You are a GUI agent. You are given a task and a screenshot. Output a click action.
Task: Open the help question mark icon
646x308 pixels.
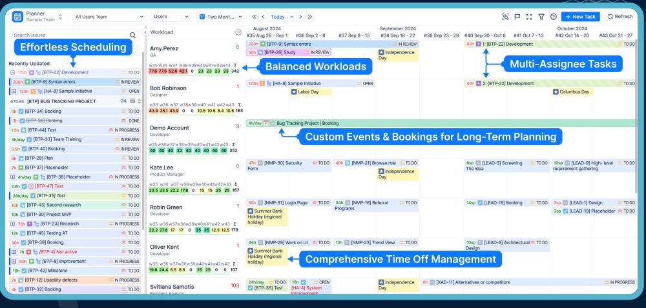(554, 17)
